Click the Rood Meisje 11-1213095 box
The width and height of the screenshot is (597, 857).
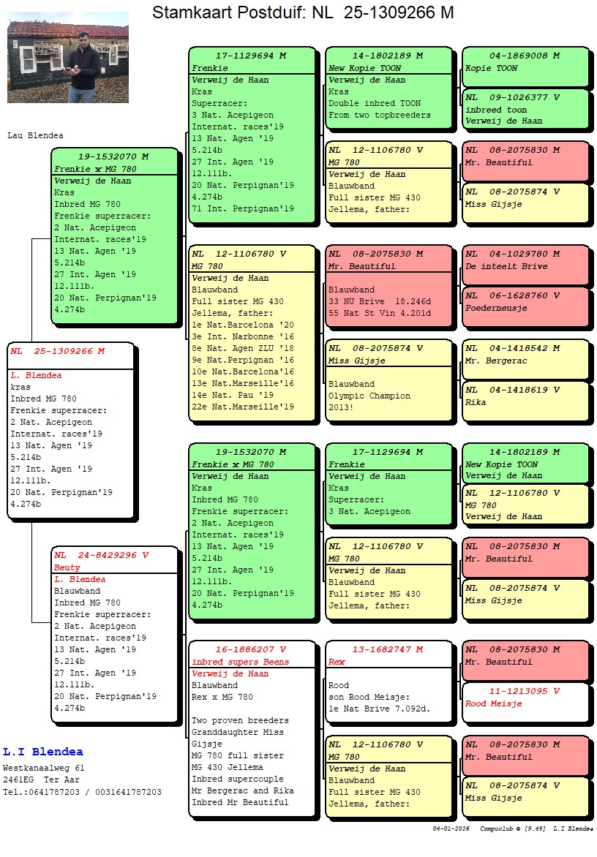coord(525,702)
